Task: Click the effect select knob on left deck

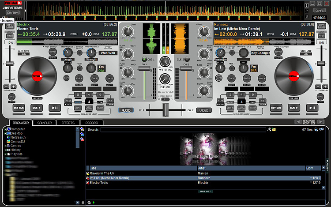Action: point(79,53)
